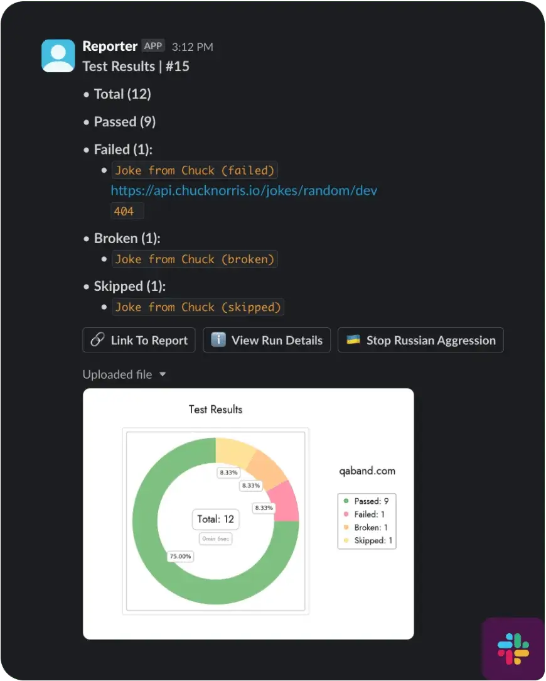Click the Slack logo icon
The width and height of the screenshot is (546, 681).
coord(513,650)
